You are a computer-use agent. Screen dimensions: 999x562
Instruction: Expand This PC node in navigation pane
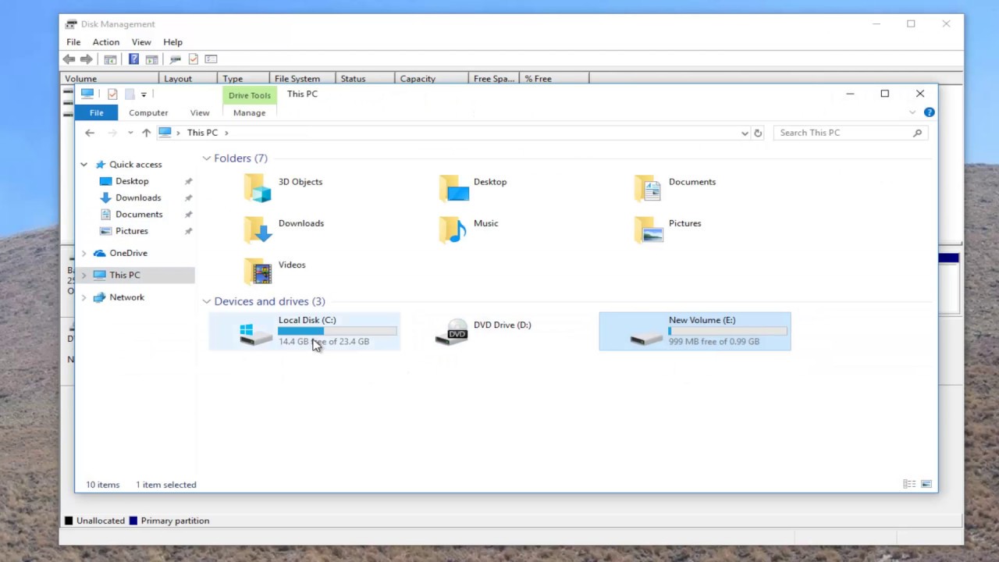(84, 275)
